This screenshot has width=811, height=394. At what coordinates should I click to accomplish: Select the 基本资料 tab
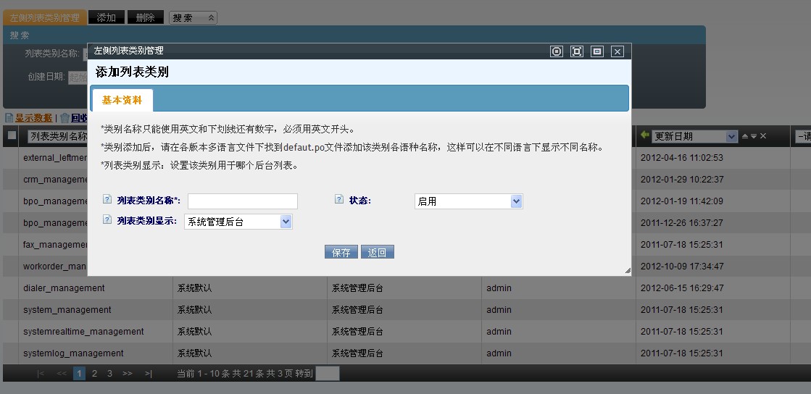click(122, 100)
